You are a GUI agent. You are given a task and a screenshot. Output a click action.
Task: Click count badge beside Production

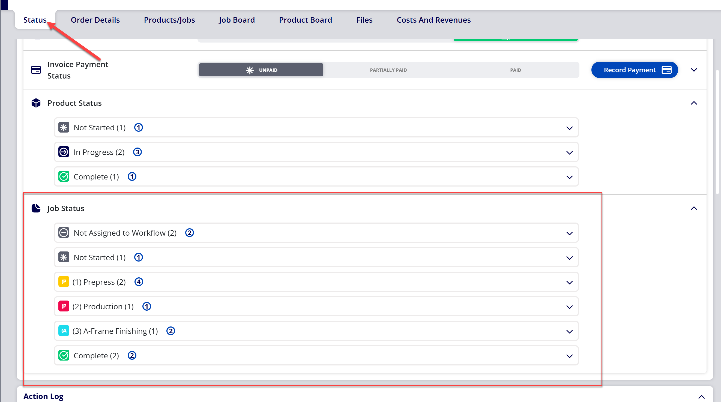coord(147,306)
